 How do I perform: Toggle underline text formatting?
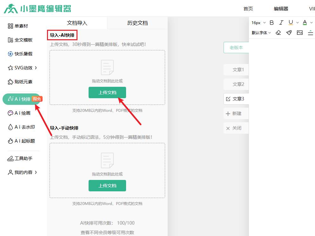tap(291, 22)
